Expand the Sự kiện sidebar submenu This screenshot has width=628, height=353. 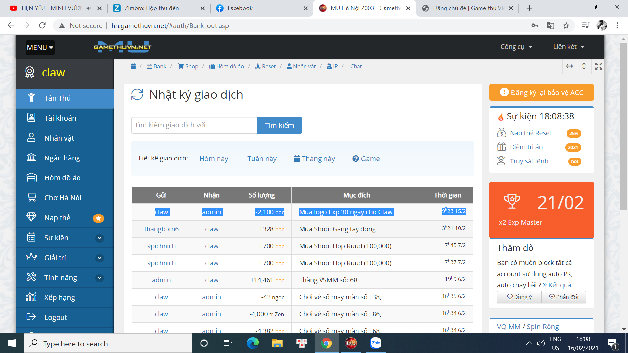99,238
